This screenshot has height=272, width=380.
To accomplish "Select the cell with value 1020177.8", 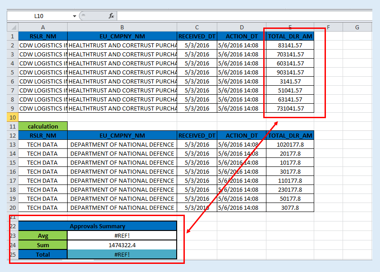I will point(290,144).
